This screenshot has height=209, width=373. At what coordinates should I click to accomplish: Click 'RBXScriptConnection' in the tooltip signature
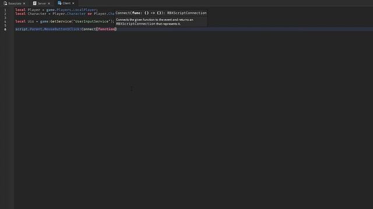186,13
